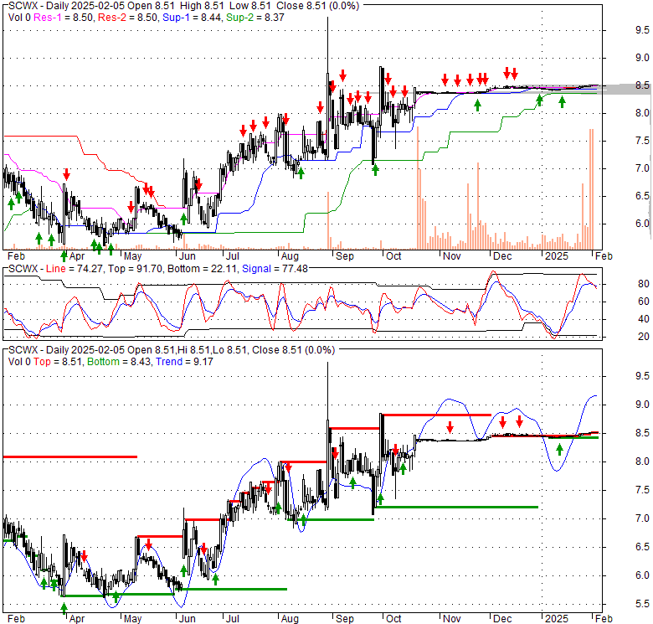Click the Res-2 = 8.50 legend value
Viewport: 653px width, 624px height.
click(x=127, y=18)
